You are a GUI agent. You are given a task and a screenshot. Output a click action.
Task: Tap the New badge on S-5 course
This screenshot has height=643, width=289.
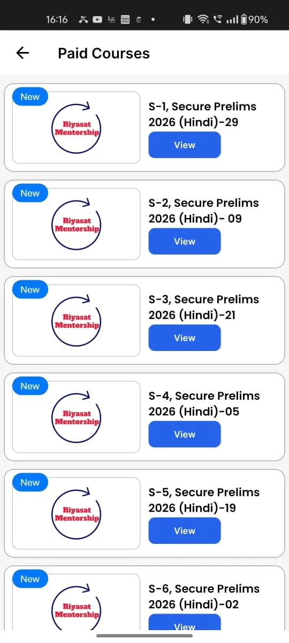tap(30, 483)
